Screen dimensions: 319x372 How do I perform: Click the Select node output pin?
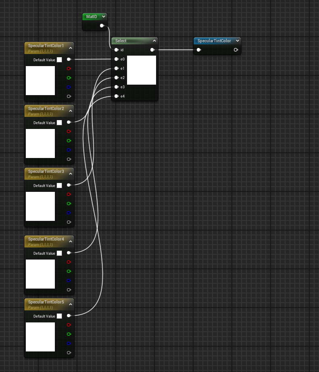pyautogui.click(x=152, y=50)
